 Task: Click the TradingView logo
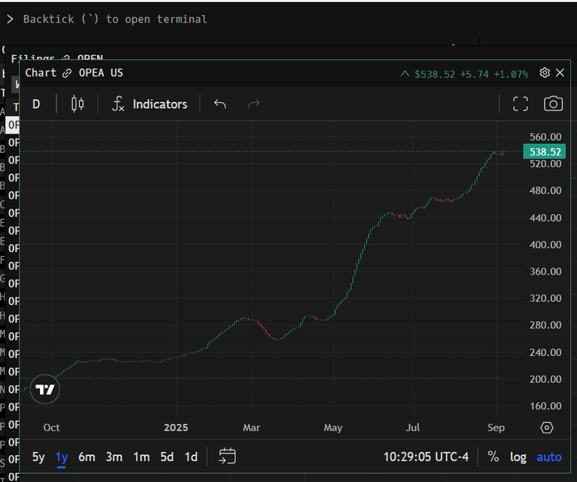45,390
